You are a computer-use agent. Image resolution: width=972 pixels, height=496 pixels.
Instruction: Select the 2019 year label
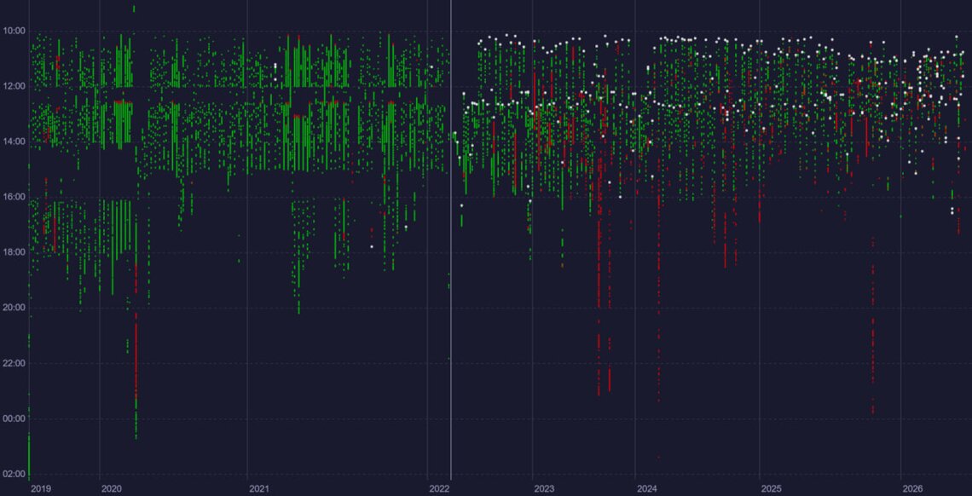pos(42,488)
